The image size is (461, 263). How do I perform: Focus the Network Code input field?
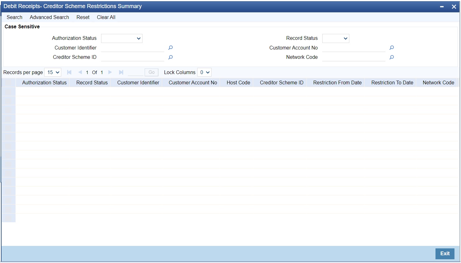[354, 57]
